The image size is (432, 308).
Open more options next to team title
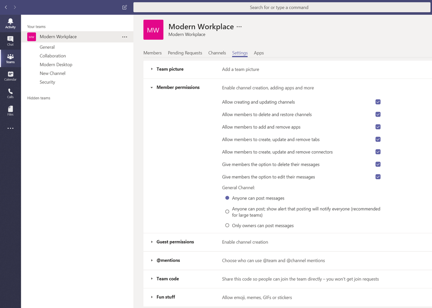point(239,27)
